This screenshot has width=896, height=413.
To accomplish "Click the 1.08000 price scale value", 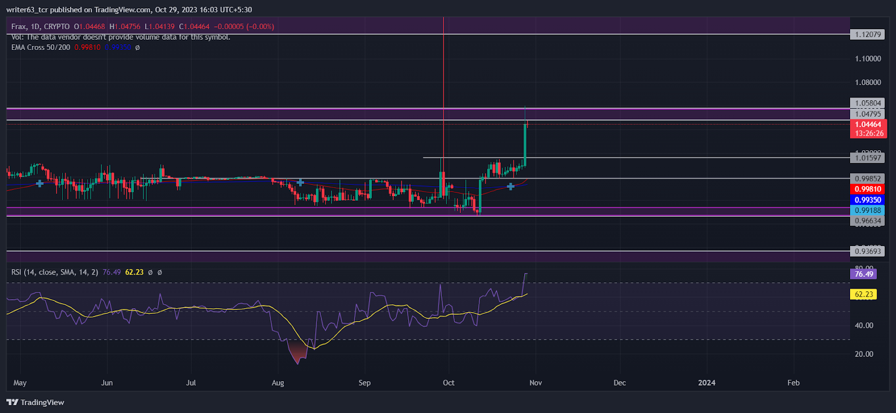I will tap(868, 82).
